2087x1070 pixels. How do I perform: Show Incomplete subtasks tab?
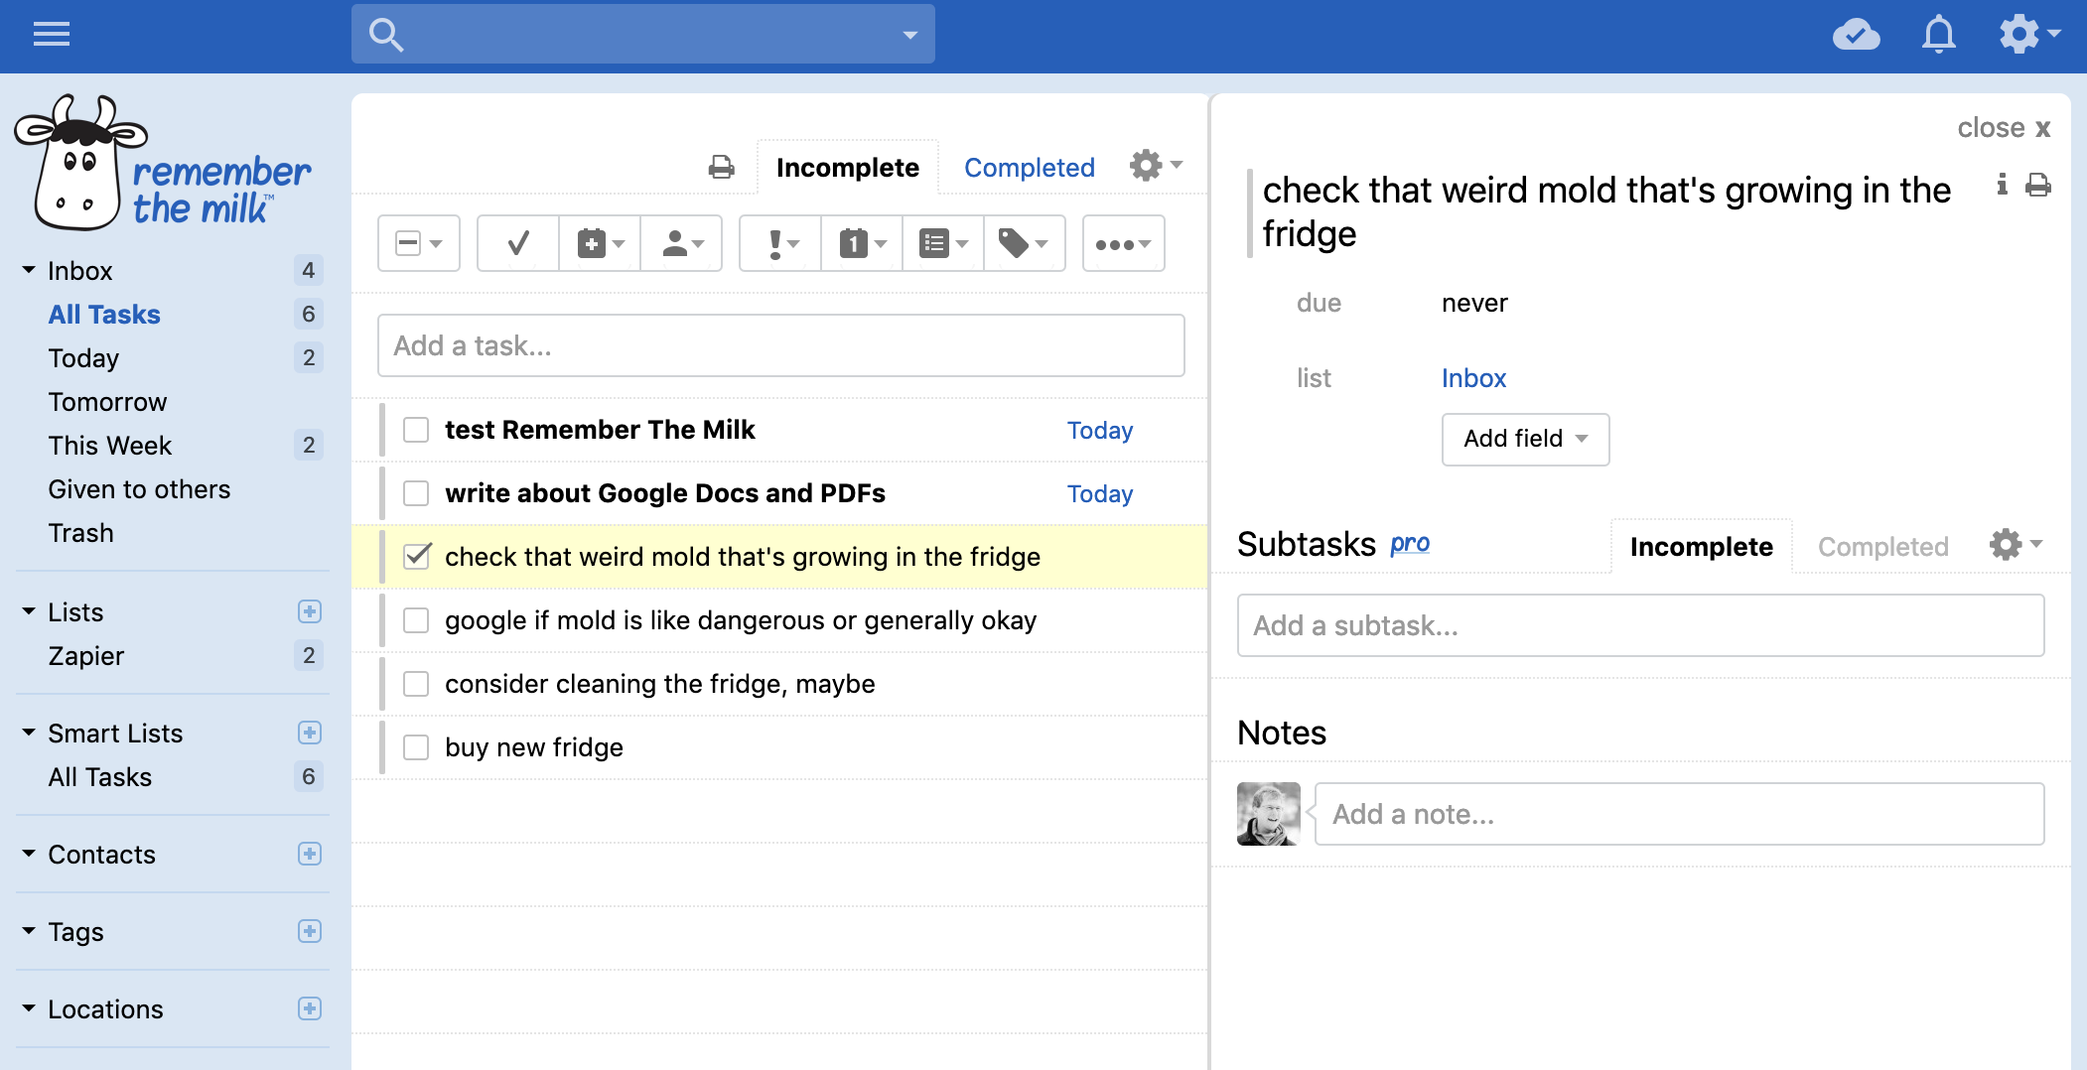coord(1701,547)
